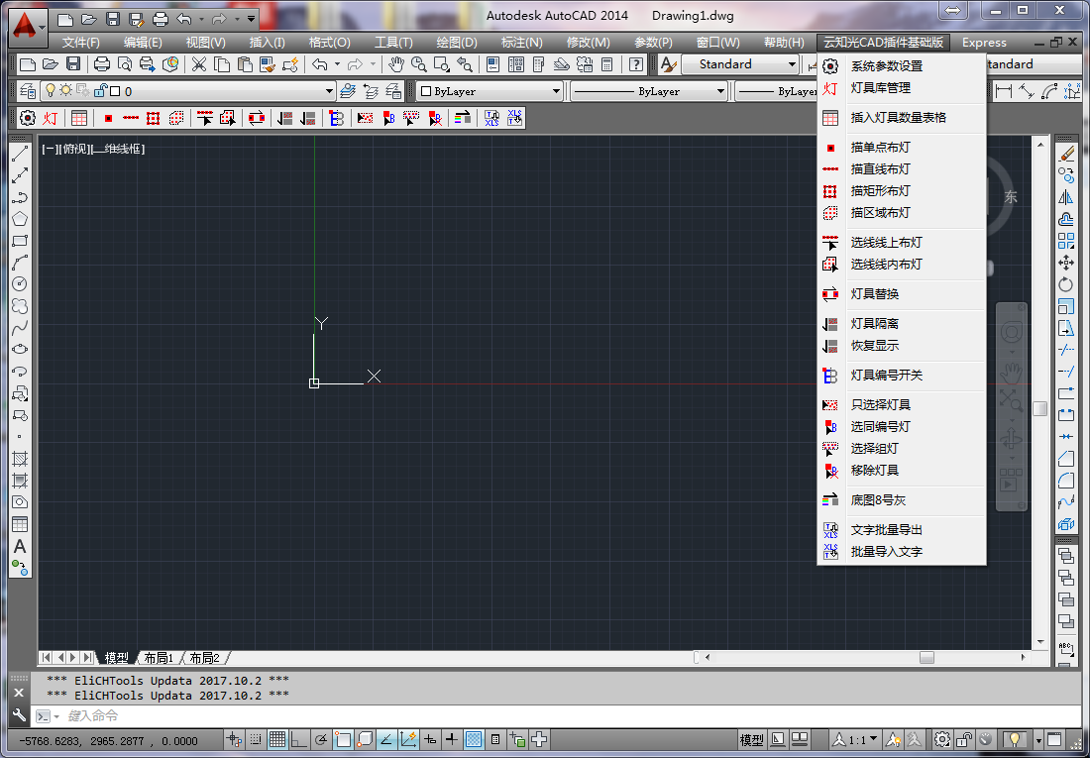Click the Linear dimension icon

click(x=1003, y=91)
